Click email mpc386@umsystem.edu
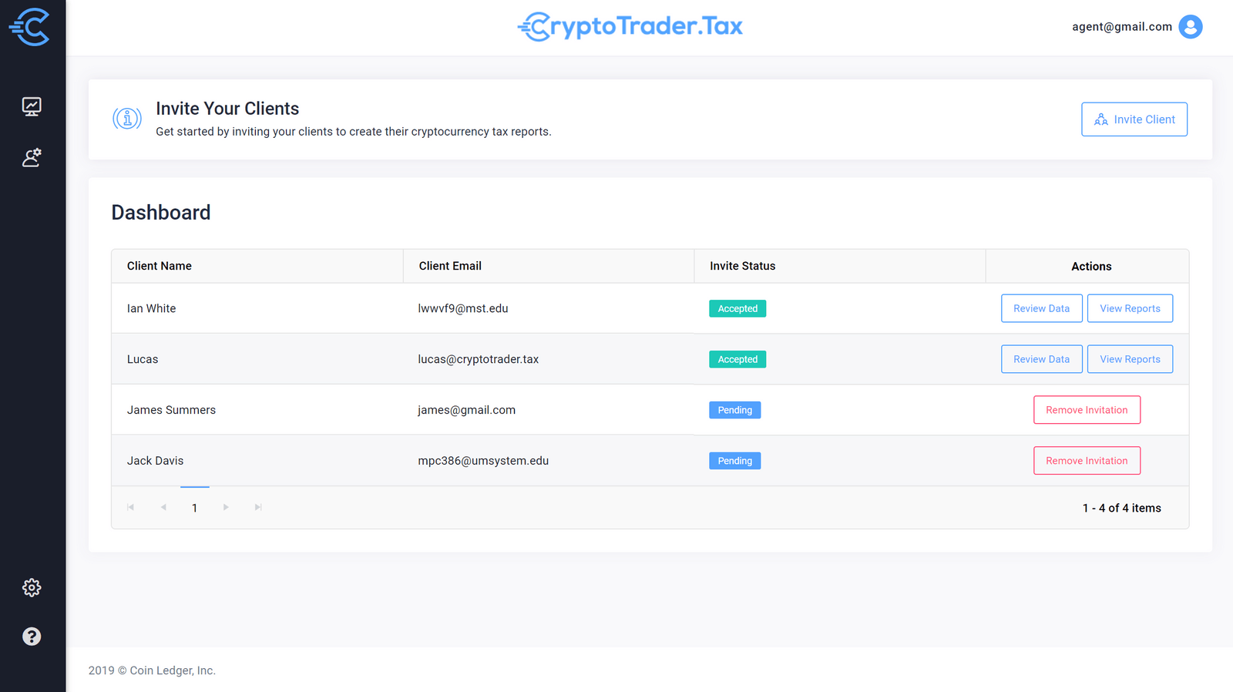The image size is (1233, 692). (x=483, y=461)
